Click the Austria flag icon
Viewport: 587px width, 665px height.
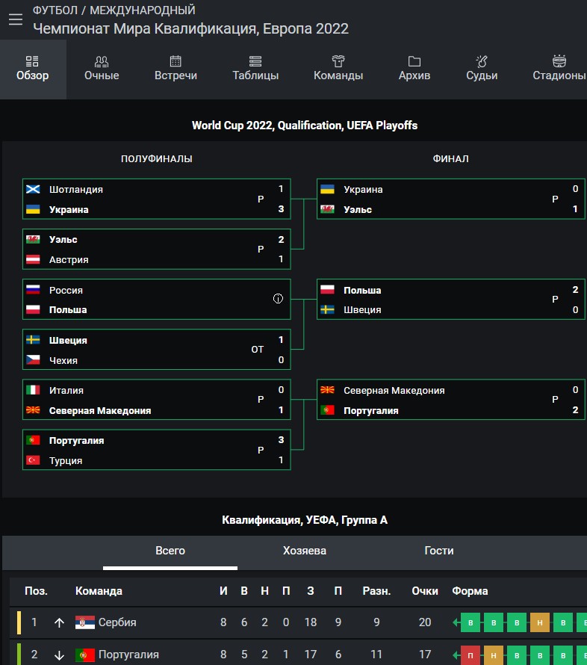pos(33,259)
